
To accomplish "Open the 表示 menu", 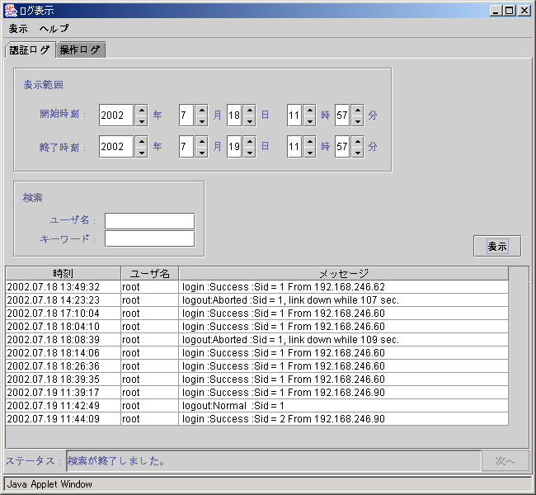I will click(x=18, y=28).
